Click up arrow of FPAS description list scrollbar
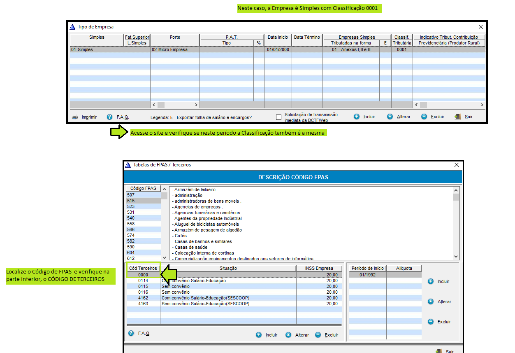 tap(456, 190)
